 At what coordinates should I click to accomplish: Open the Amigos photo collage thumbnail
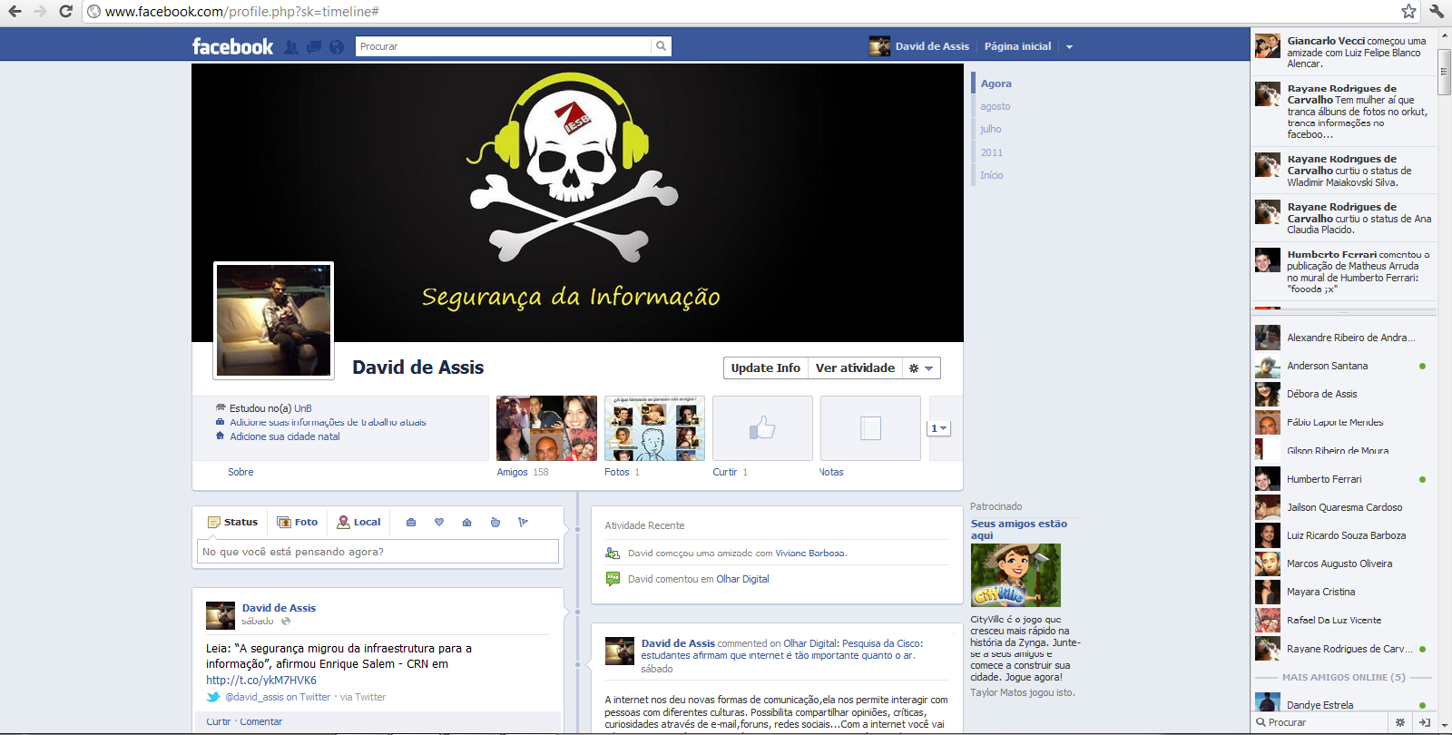(546, 428)
